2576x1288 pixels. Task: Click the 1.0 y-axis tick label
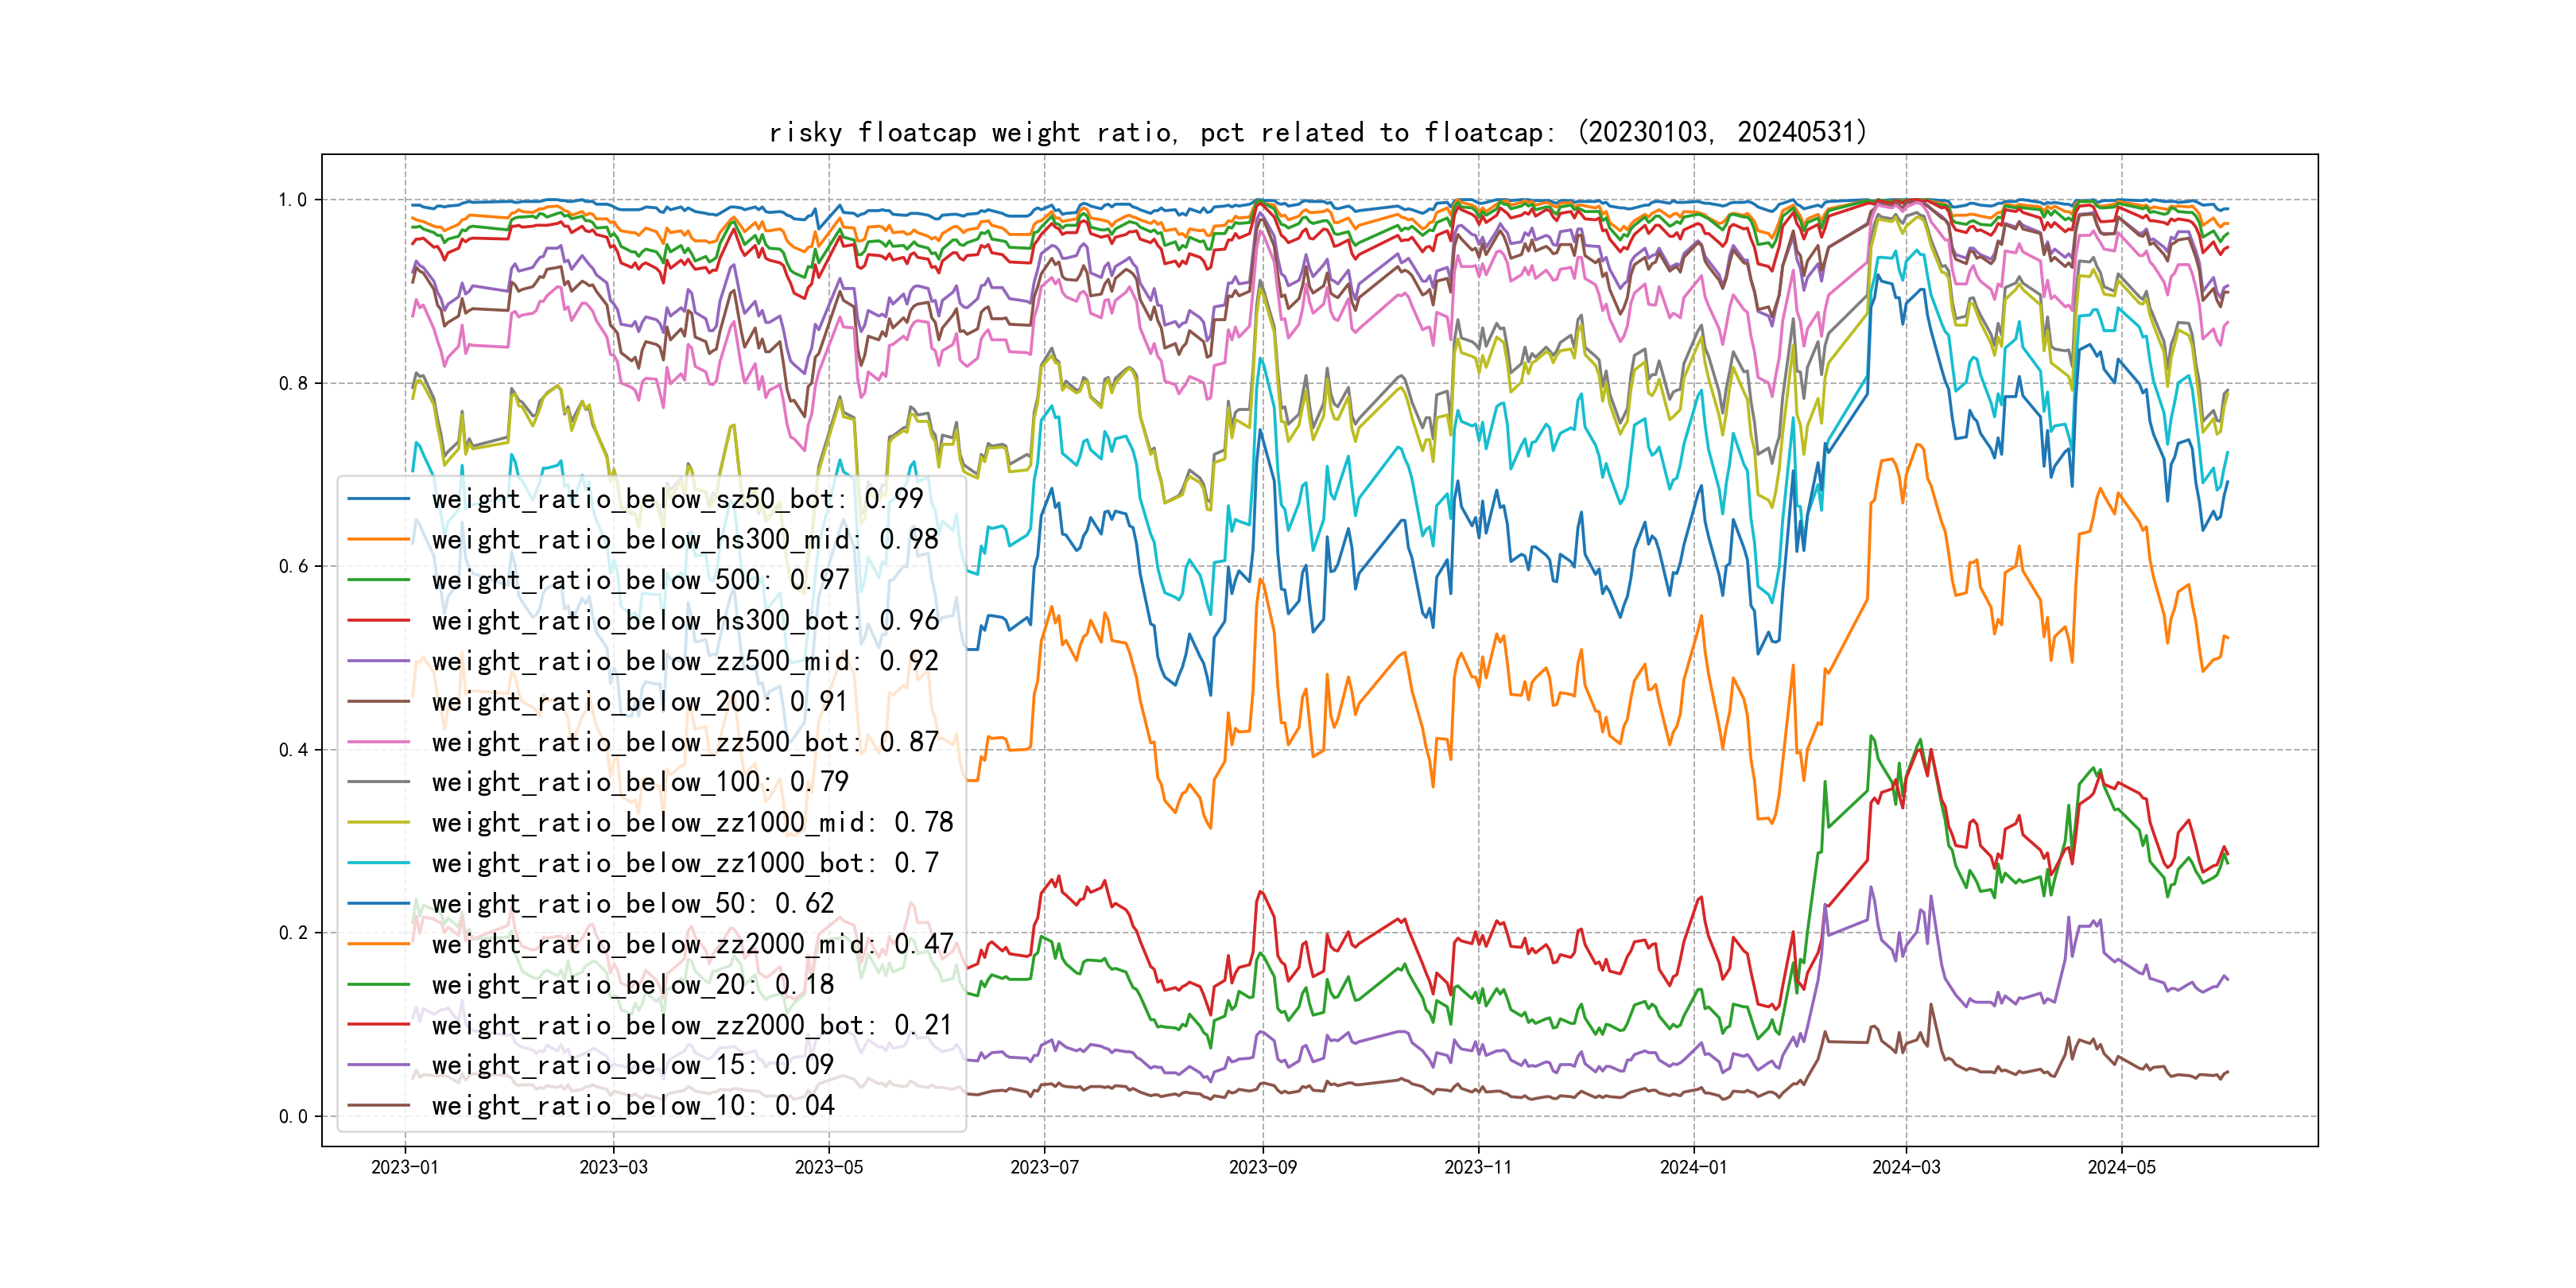(292, 200)
